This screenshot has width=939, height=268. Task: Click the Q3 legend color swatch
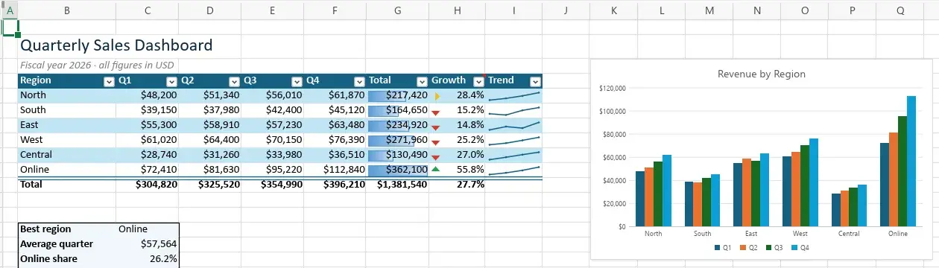point(768,247)
